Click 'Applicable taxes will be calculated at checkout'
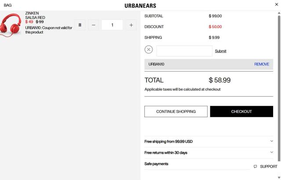This screenshot has width=281, height=180. (182, 89)
